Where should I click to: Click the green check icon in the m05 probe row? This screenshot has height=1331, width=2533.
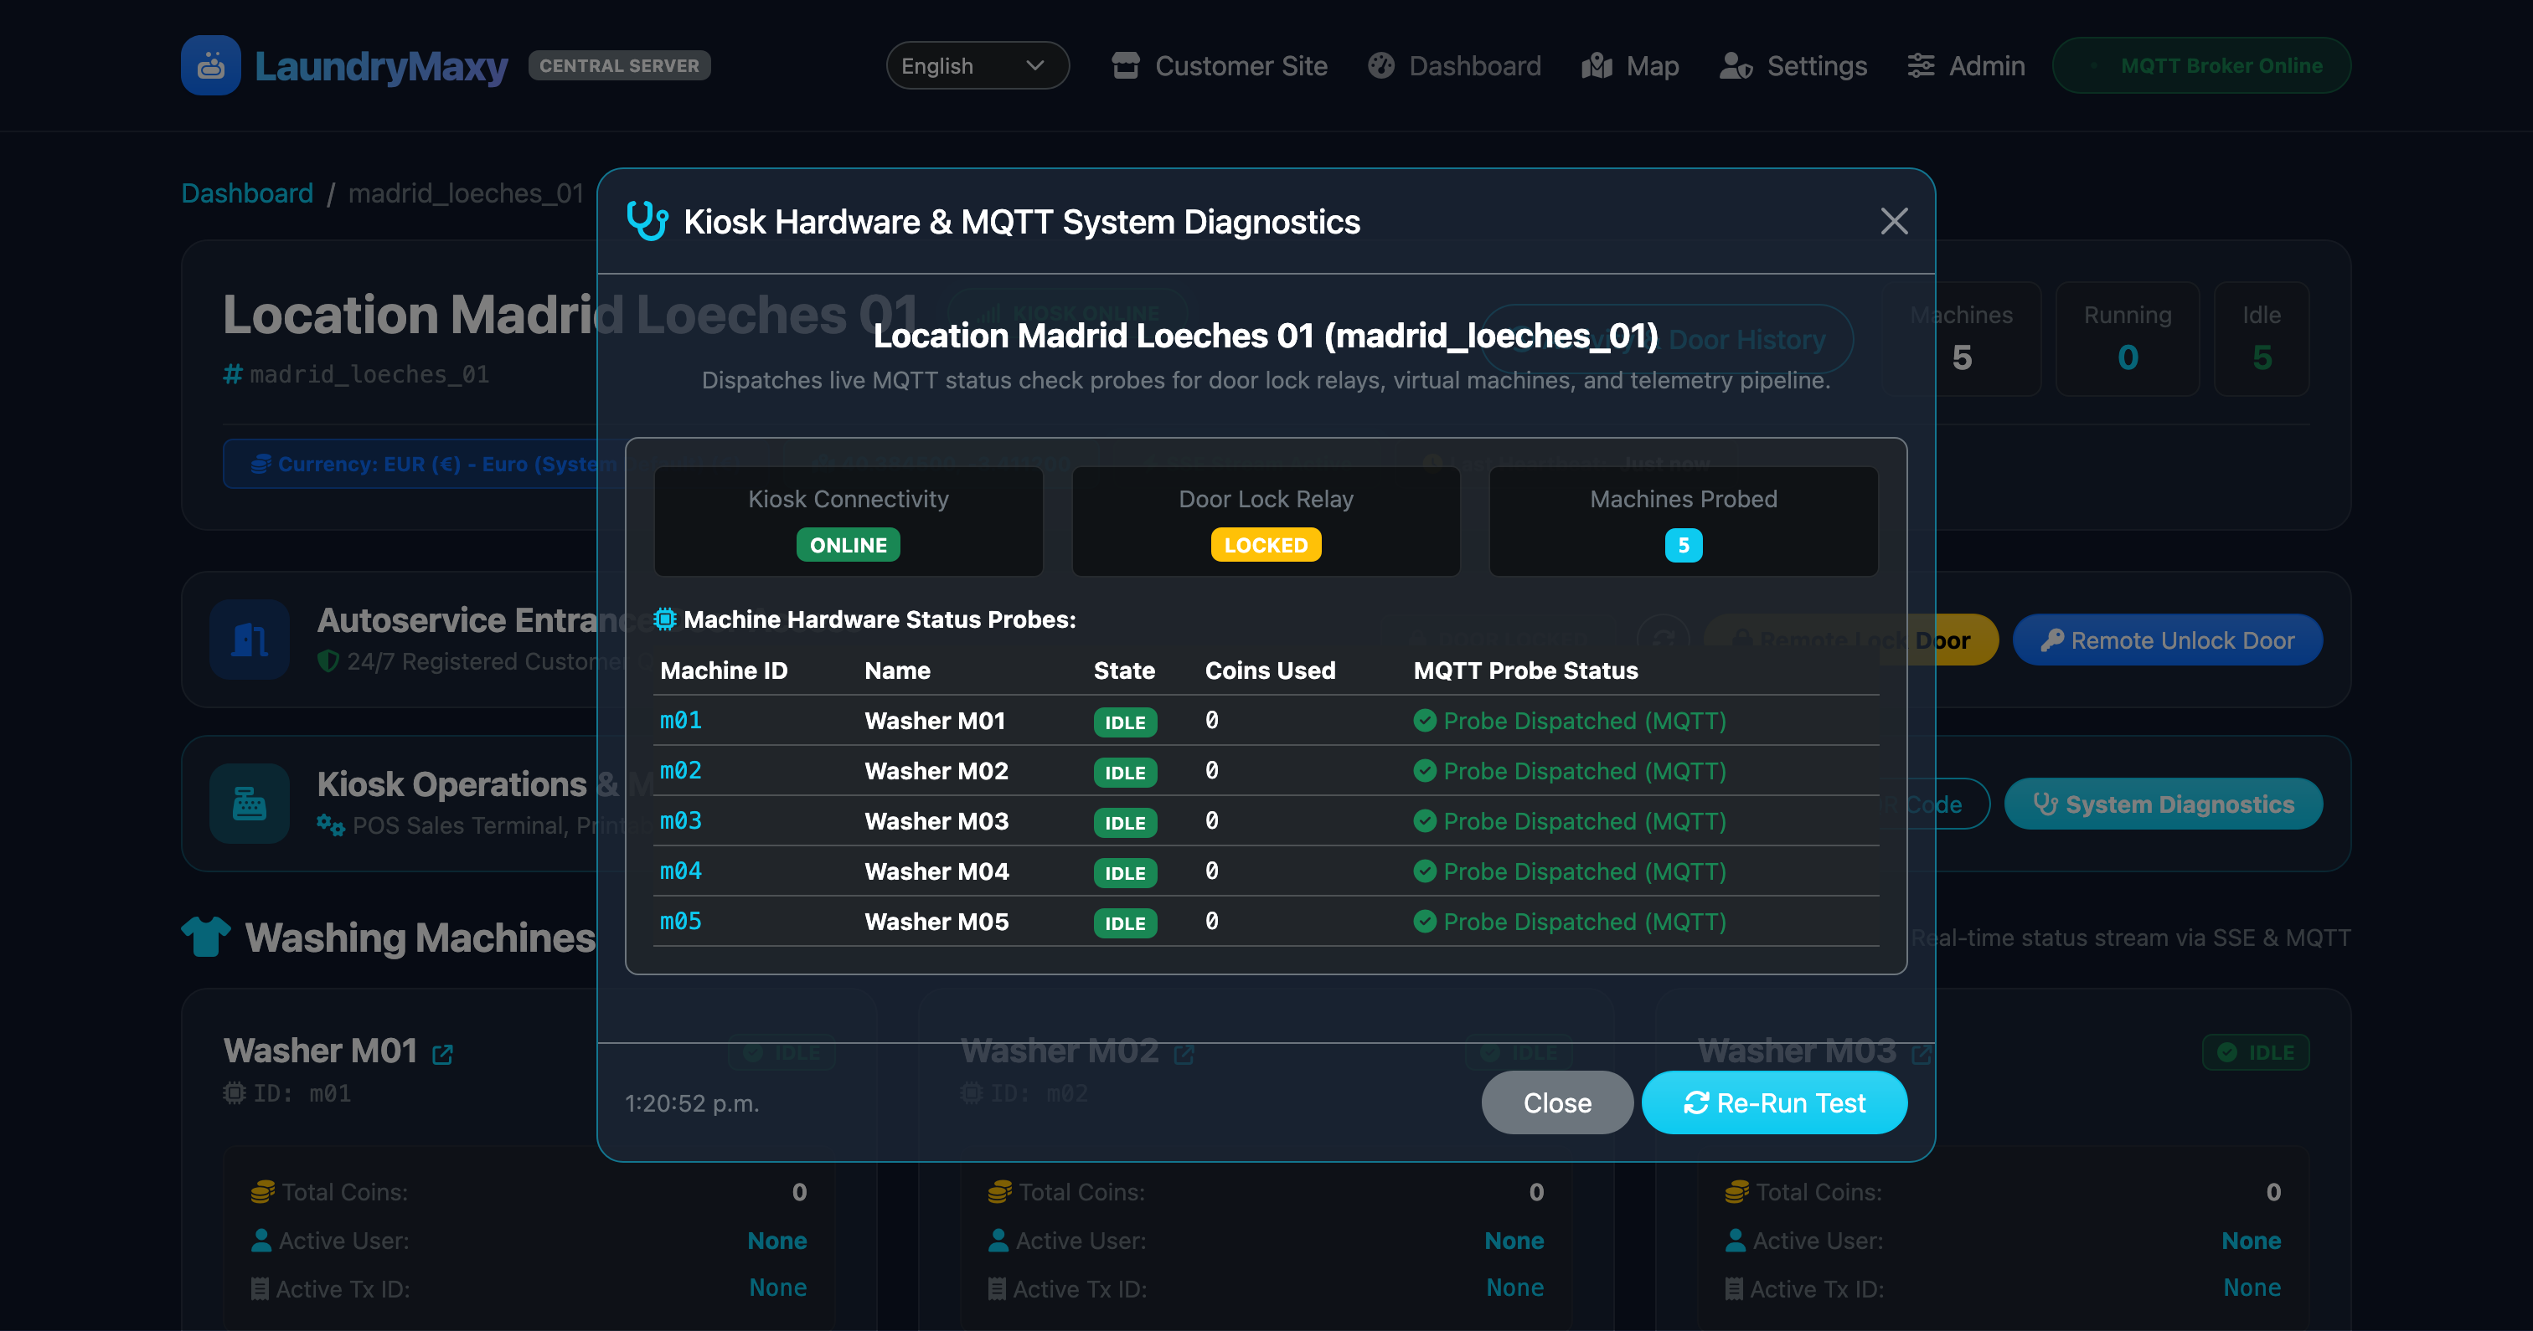pyautogui.click(x=1424, y=921)
